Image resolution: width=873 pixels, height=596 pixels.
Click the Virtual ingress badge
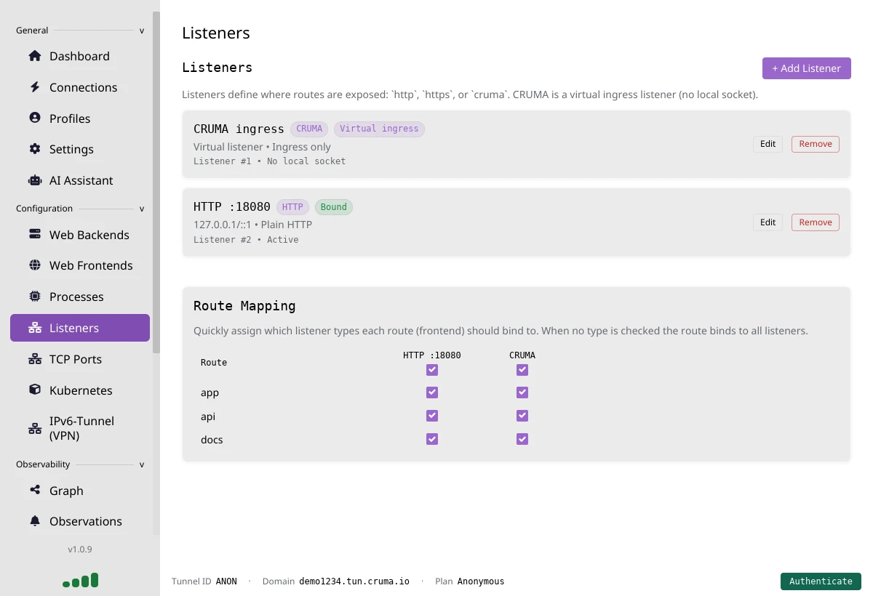coord(379,129)
